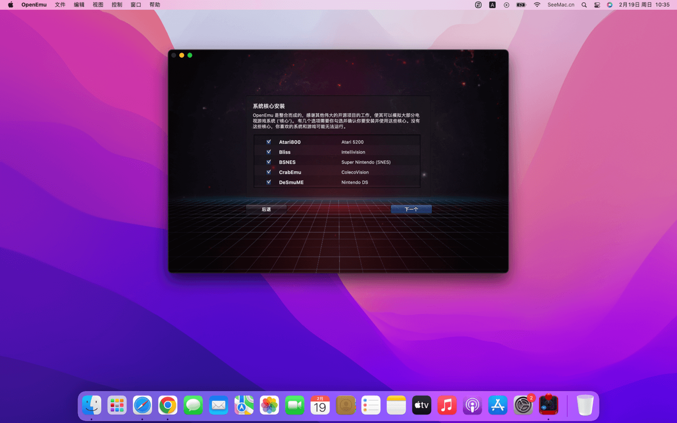This screenshot has height=423, width=677.
Task: Open the Trash from the Dock
Action: coord(585,405)
